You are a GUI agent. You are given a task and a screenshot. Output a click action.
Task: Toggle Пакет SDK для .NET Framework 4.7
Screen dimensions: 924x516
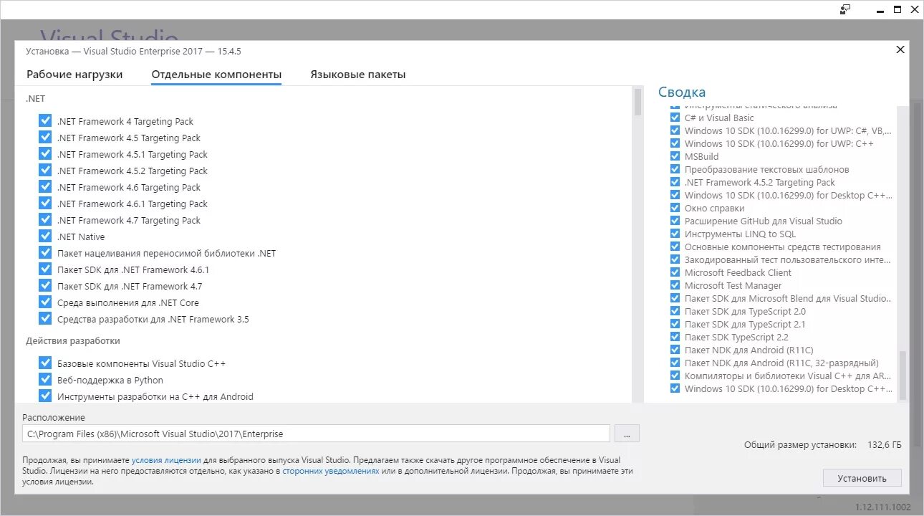tap(46, 286)
